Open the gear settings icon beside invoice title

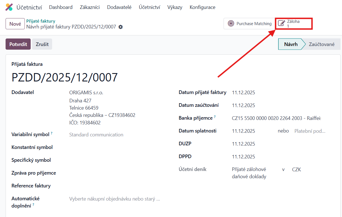120,27
